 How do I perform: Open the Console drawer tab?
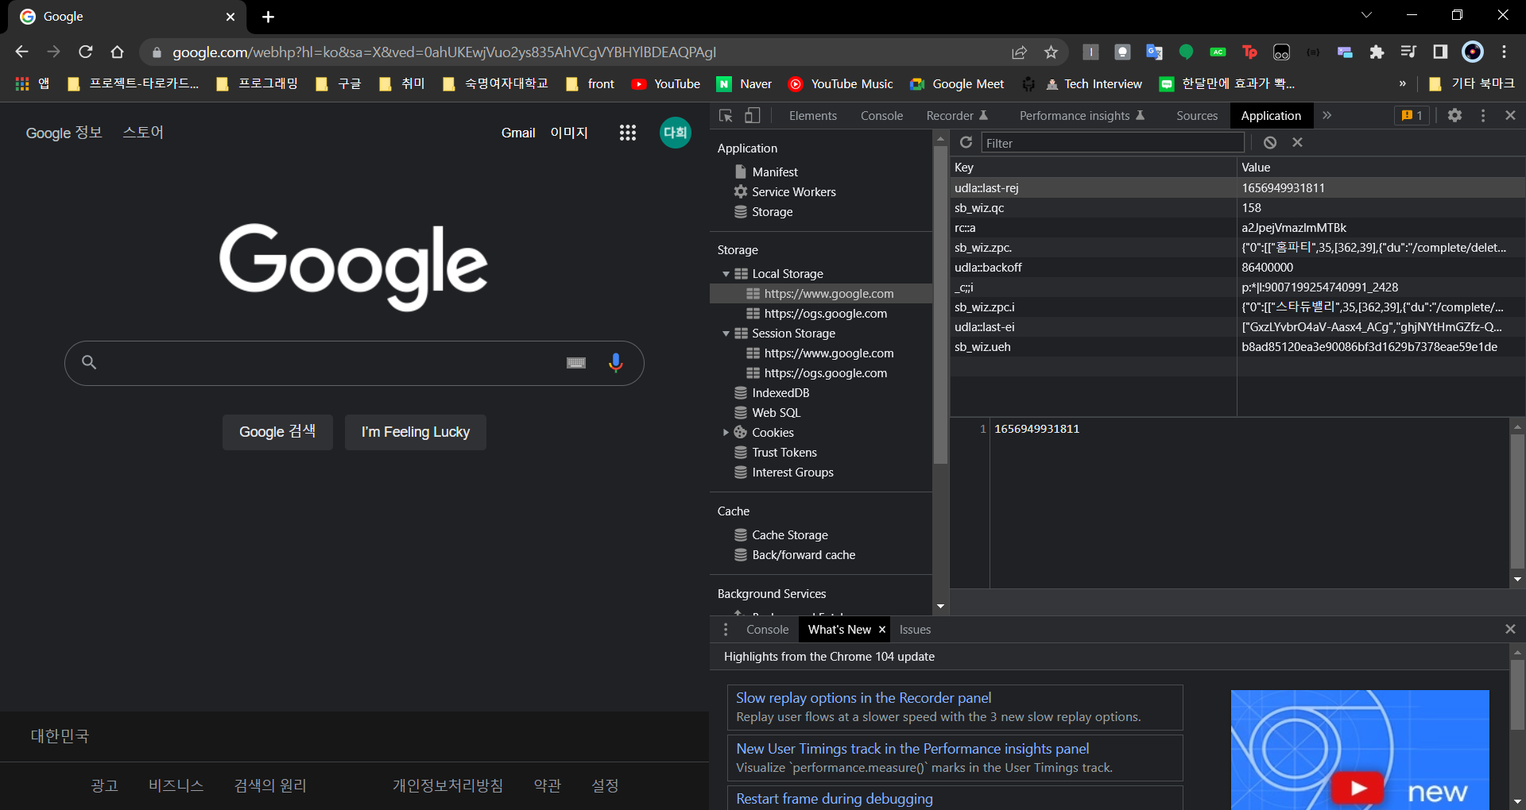(767, 630)
